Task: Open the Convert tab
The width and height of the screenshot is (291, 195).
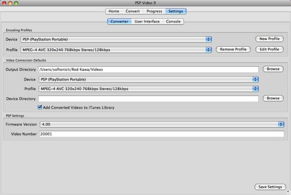Action: click(x=133, y=11)
